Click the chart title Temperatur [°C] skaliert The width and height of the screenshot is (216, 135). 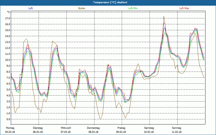pyautogui.click(x=110, y=2)
